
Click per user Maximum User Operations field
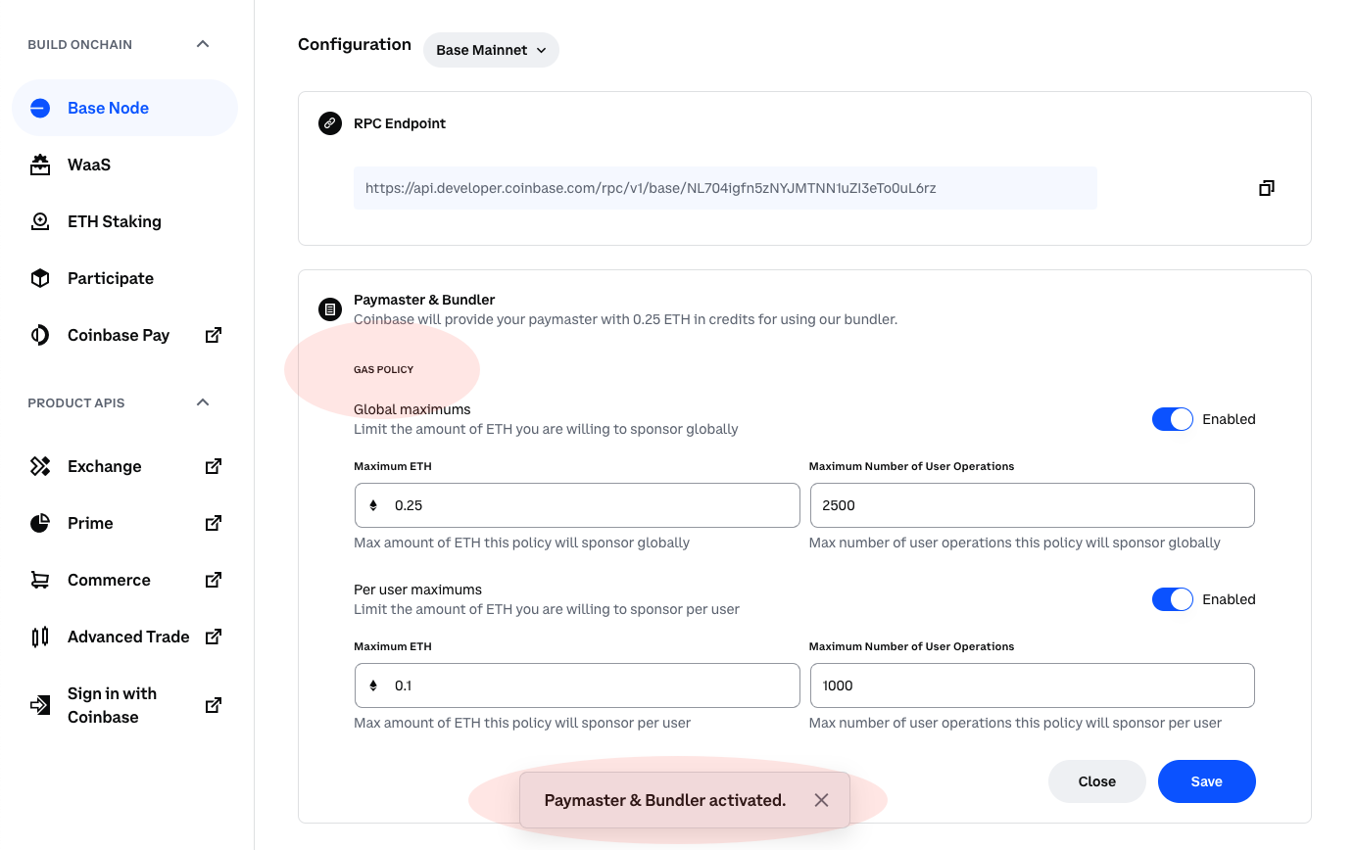1032,685
